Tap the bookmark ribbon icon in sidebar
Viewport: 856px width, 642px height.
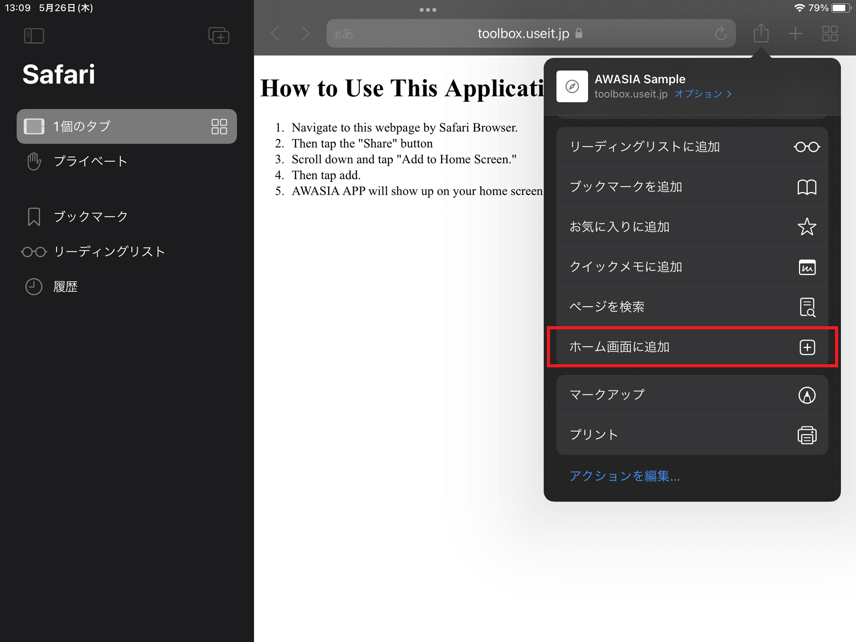(34, 217)
